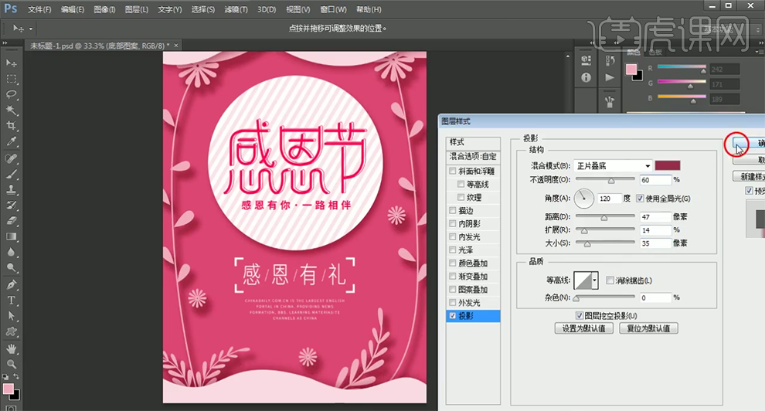The height and width of the screenshot is (411, 765).
Task: Select the Horizontal Type tool
Action: [12, 300]
